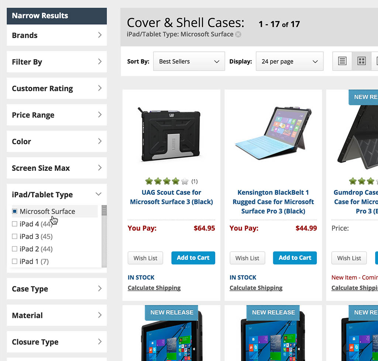
Task: Open the Sort By Best Sellers dropdown
Action: point(189,62)
